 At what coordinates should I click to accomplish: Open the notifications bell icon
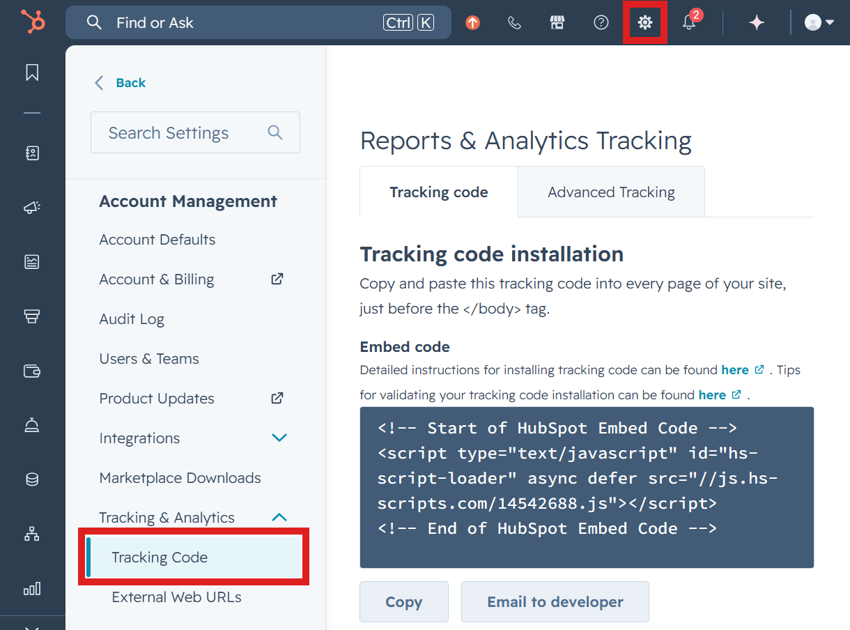[x=689, y=23]
